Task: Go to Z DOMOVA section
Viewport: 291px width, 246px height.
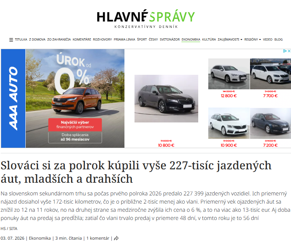Action: 37,39
